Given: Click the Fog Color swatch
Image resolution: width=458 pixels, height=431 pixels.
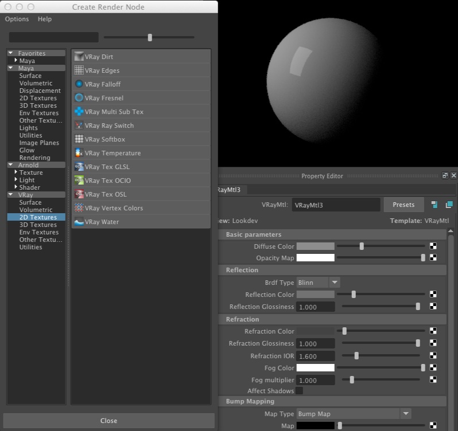Looking at the screenshot, I should point(316,367).
